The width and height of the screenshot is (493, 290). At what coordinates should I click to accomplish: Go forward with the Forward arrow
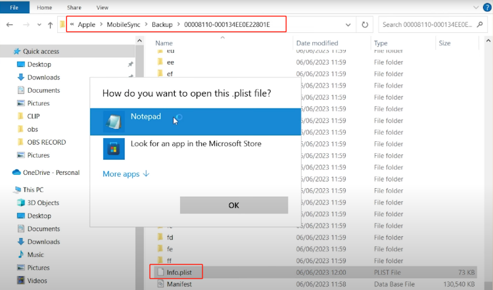26,24
